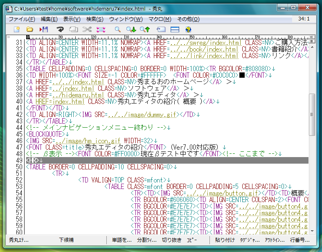Screen dimensions: 322x252
Task: Click the <TR> tag on line 51
Action: [59, 173]
